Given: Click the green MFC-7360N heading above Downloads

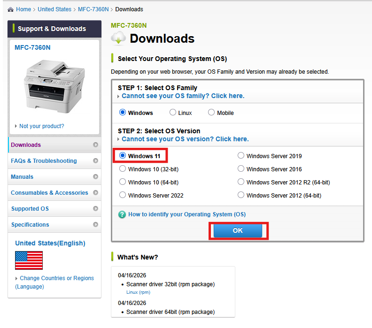Looking at the screenshot, I should (x=129, y=25).
